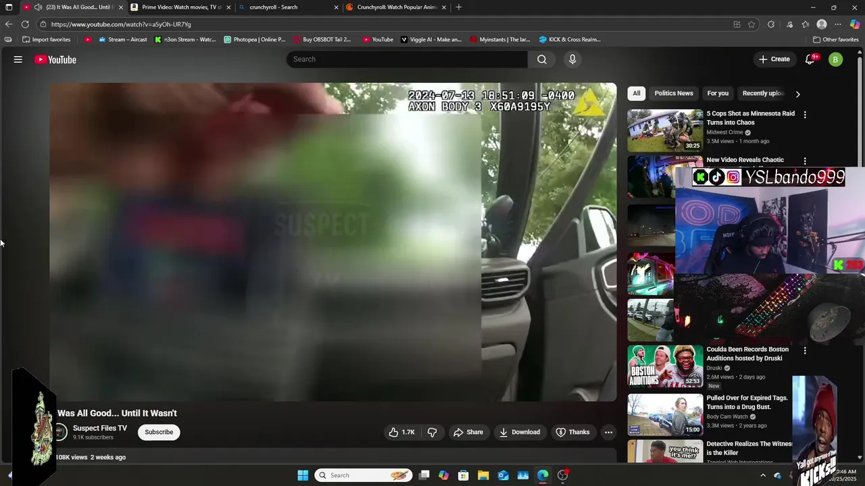The image size is (865, 486).
Task: Add this page to favorites star
Action: tap(751, 24)
